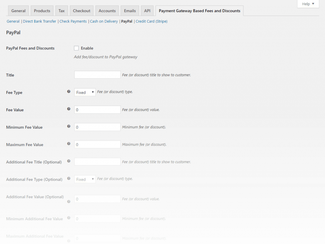
Task: Open the Fee Type help tooltip icon
Action: point(69,92)
